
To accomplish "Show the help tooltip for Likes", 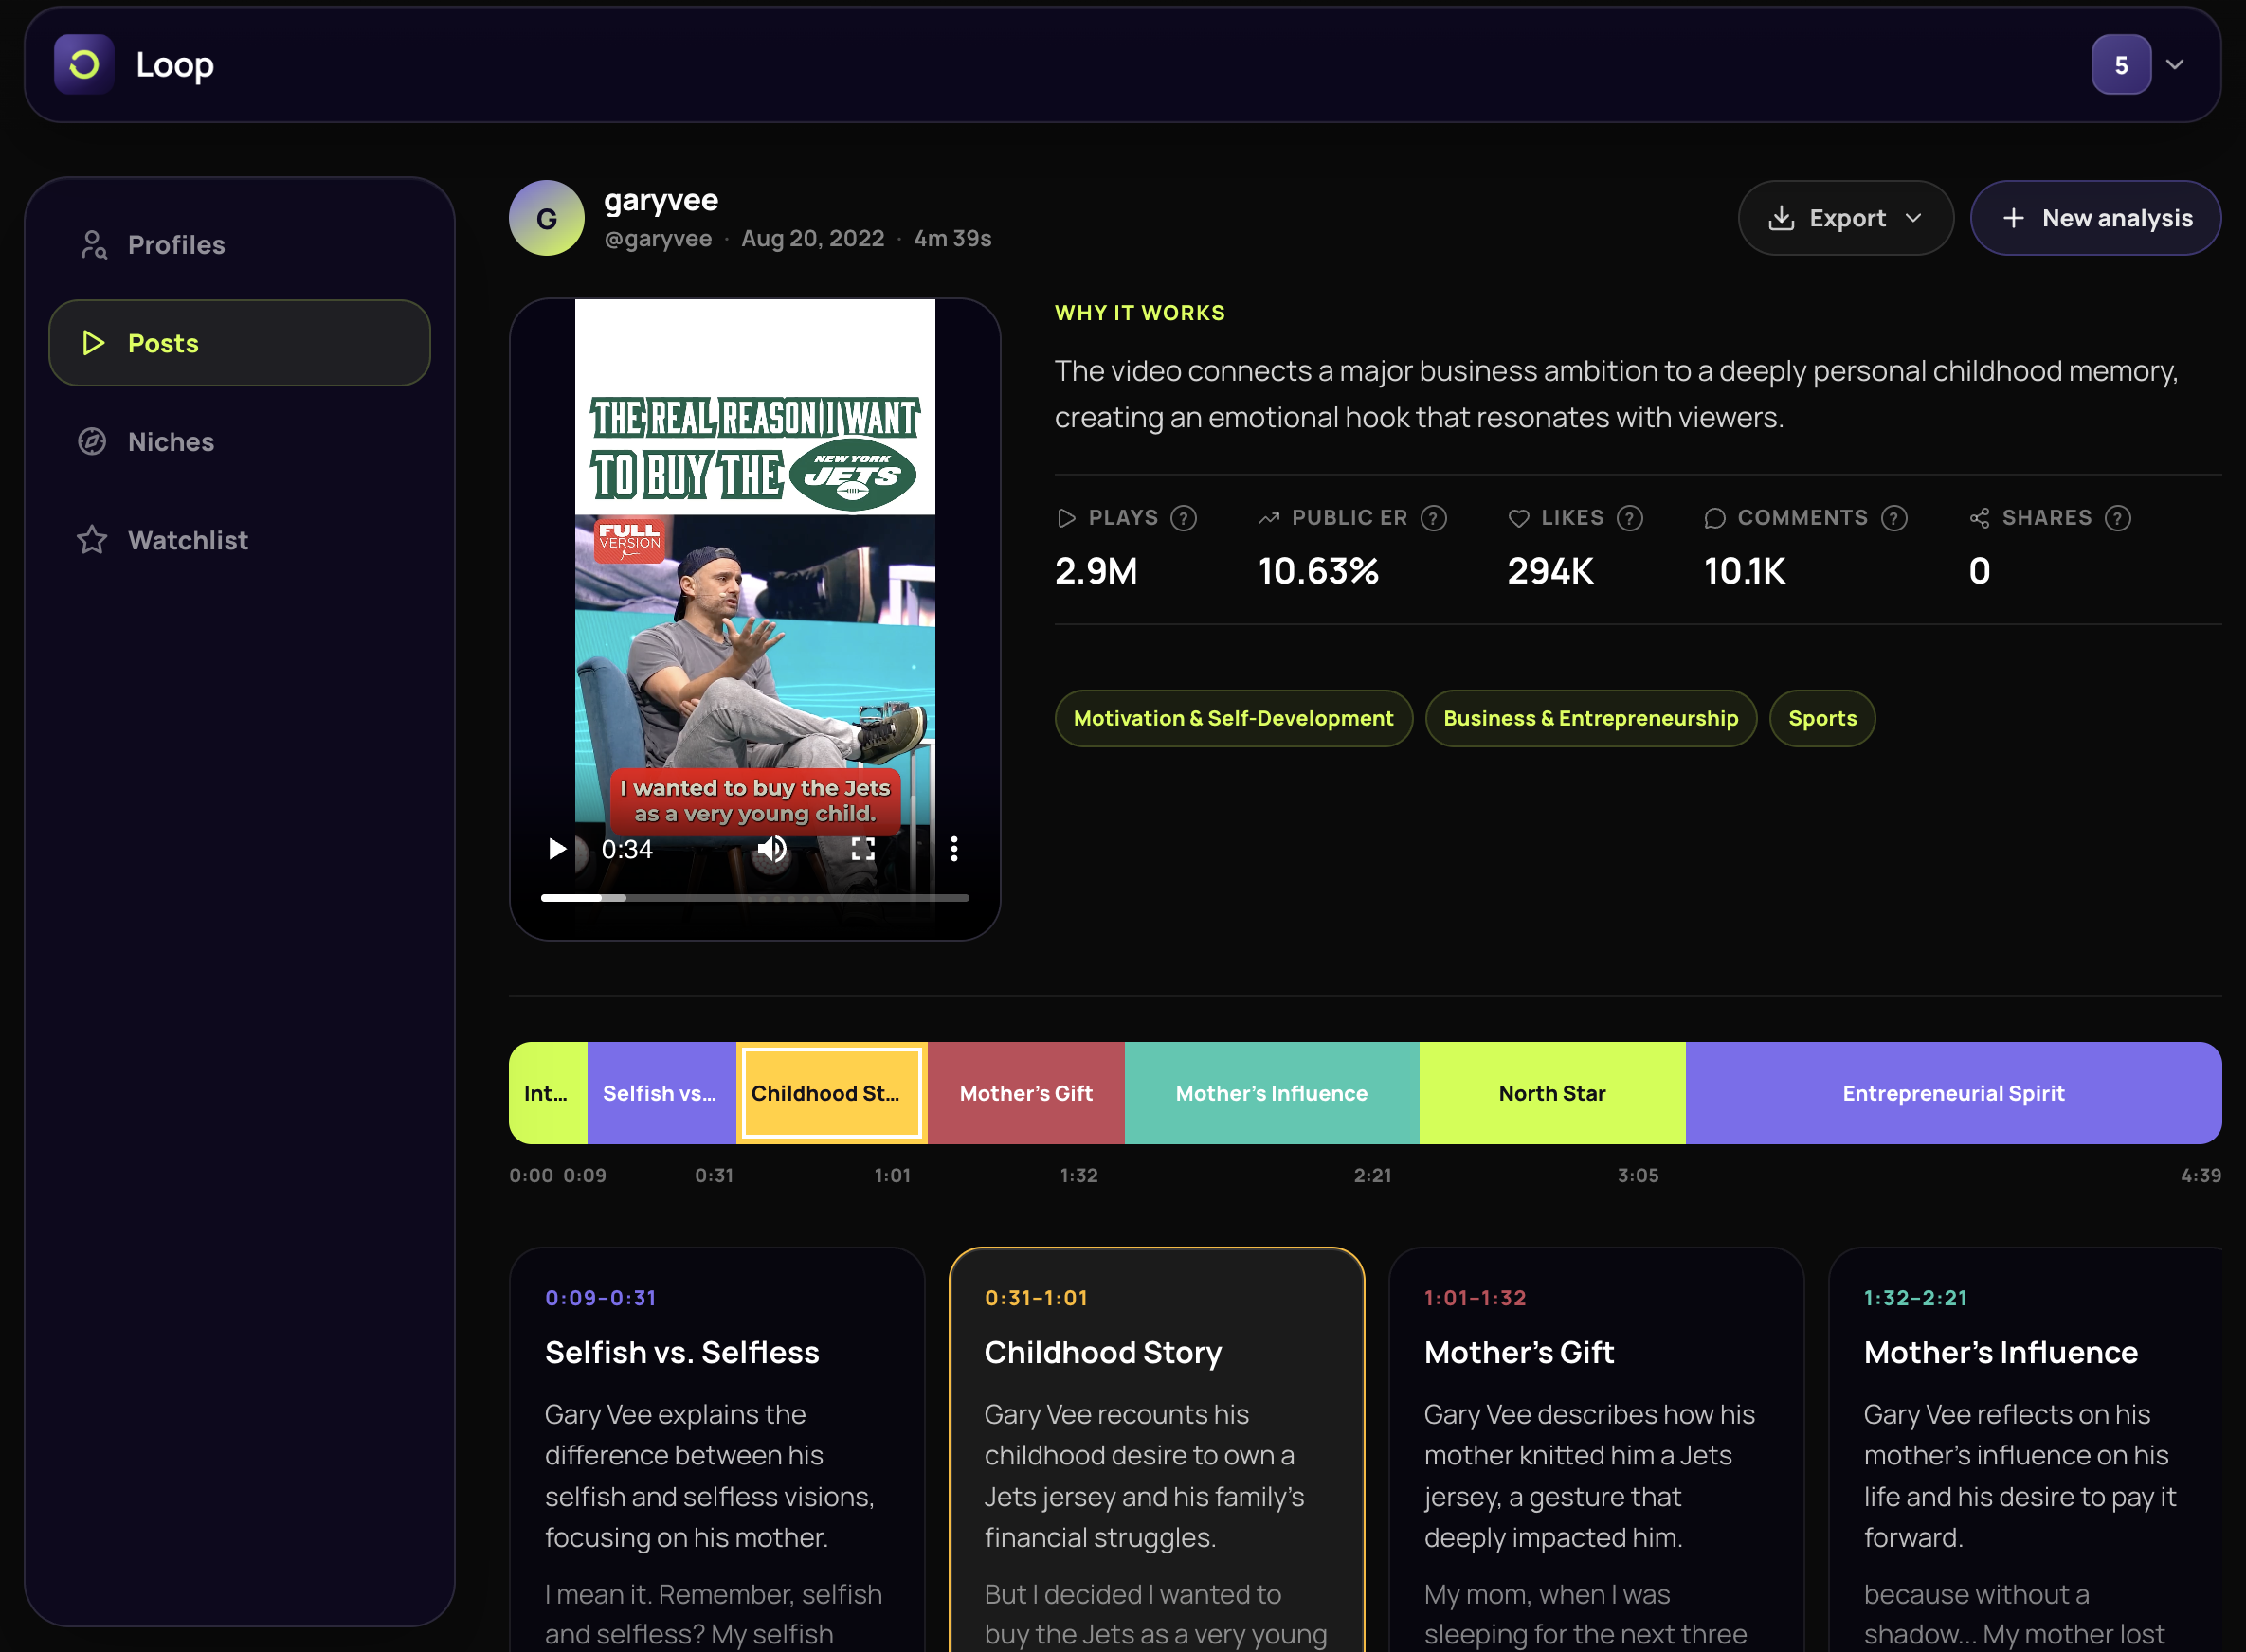I will click(x=1630, y=518).
